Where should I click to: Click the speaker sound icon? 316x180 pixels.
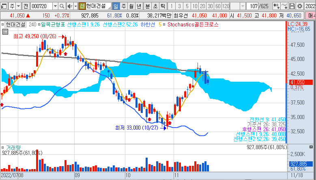point(69,6)
